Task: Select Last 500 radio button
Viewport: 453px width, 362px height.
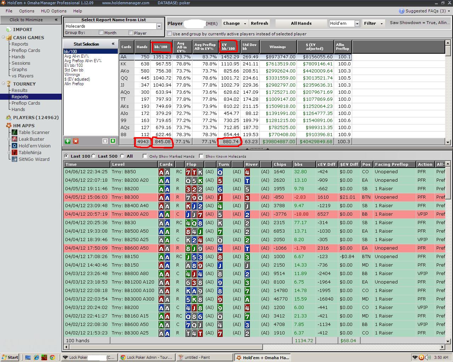Action: click(94, 156)
